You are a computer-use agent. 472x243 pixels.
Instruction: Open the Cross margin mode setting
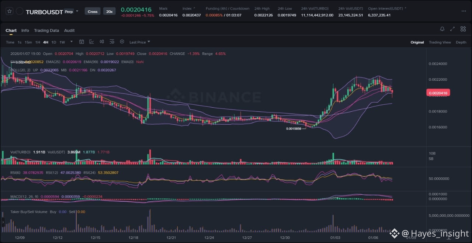[x=93, y=11]
